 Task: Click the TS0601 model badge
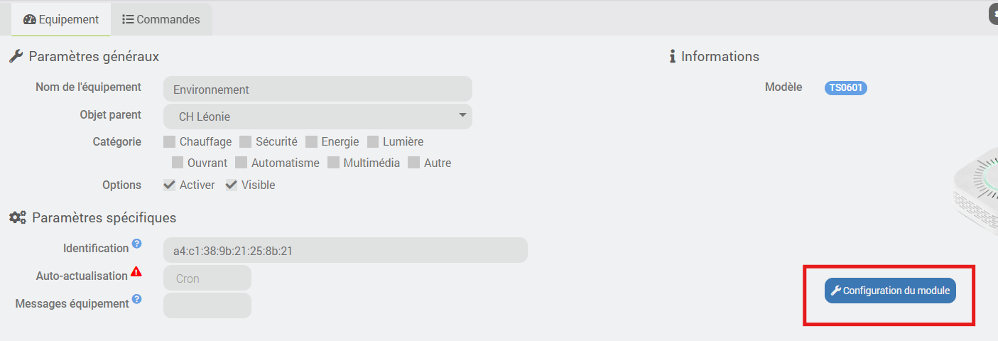click(x=845, y=88)
